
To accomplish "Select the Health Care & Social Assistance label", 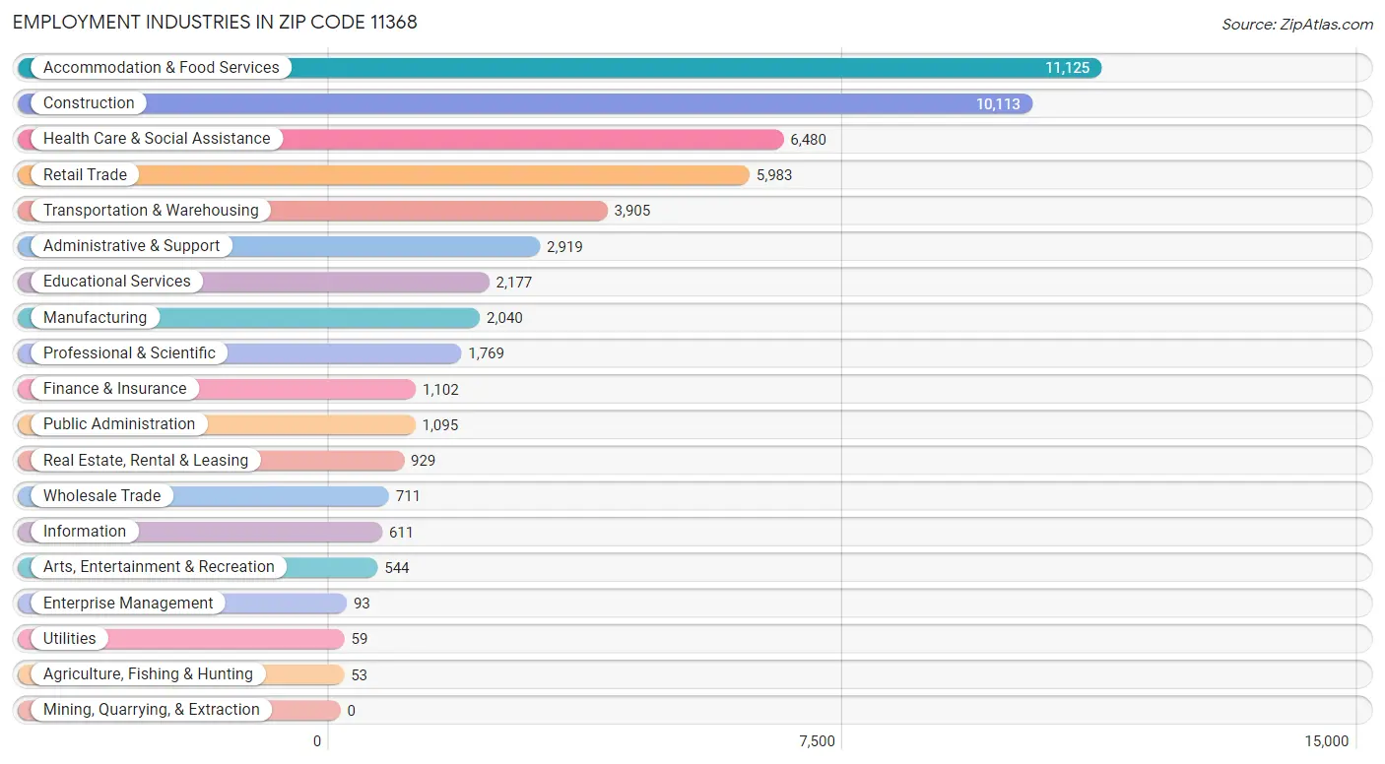I will tap(157, 138).
